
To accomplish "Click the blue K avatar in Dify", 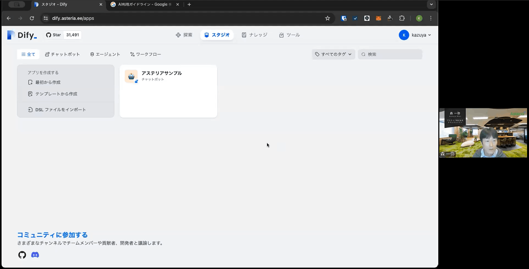I will 404,35.
